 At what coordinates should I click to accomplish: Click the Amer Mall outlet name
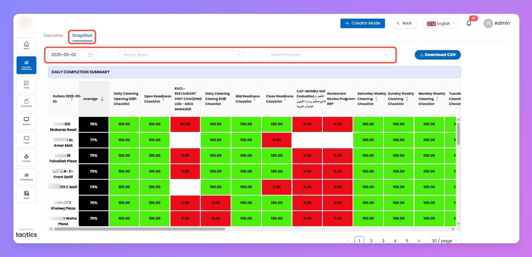pos(63,145)
